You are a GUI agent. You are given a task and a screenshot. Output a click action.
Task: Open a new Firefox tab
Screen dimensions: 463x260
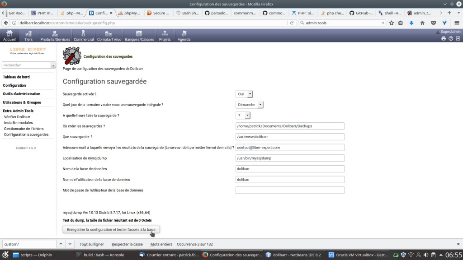click(x=449, y=13)
